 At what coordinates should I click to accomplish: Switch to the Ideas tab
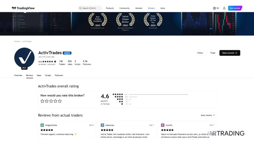[x=39, y=75]
